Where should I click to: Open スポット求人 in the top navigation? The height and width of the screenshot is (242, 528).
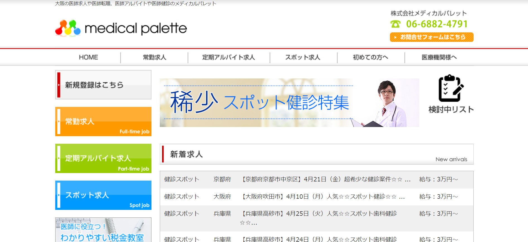(303, 57)
